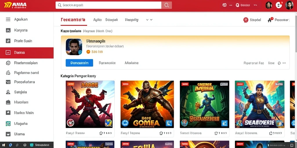Click the teal app icon in taskbar
The height and width of the screenshot is (148, 297).
pyautogui.click(x=32, y=145)
